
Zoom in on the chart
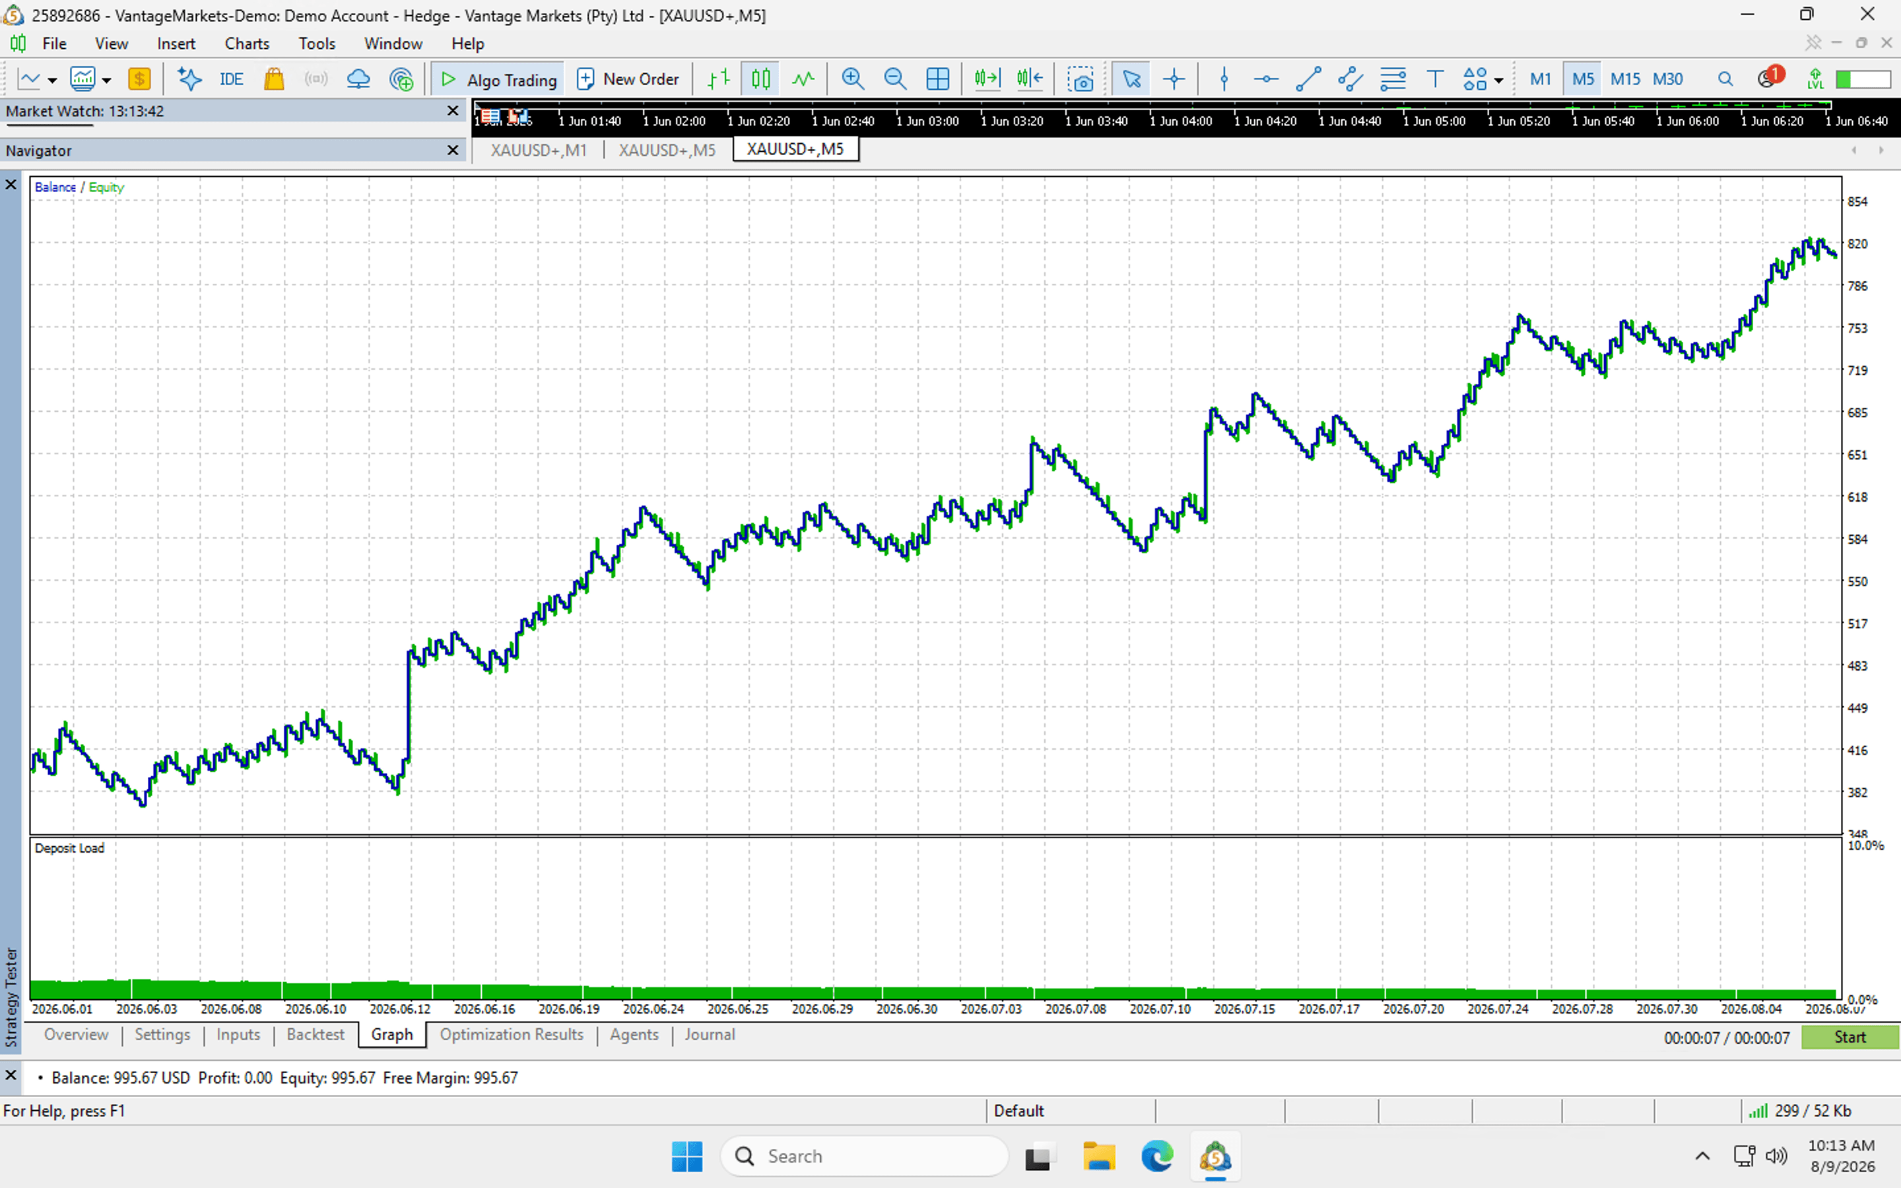click(x=852, y=79)
